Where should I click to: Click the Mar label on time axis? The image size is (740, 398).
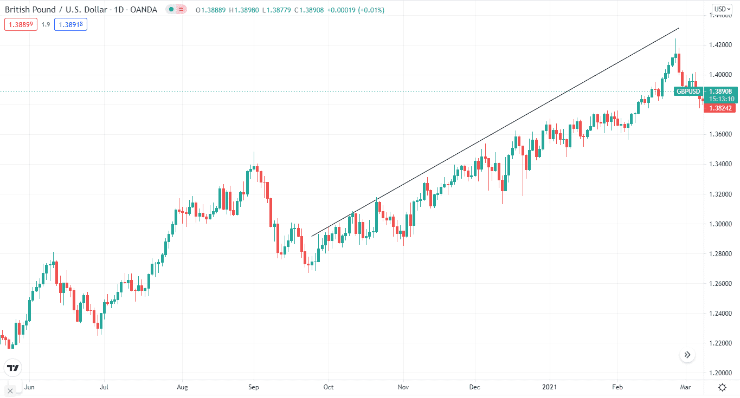(x=685, y=387)
